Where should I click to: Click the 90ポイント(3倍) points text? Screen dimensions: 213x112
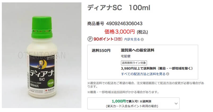108,39
